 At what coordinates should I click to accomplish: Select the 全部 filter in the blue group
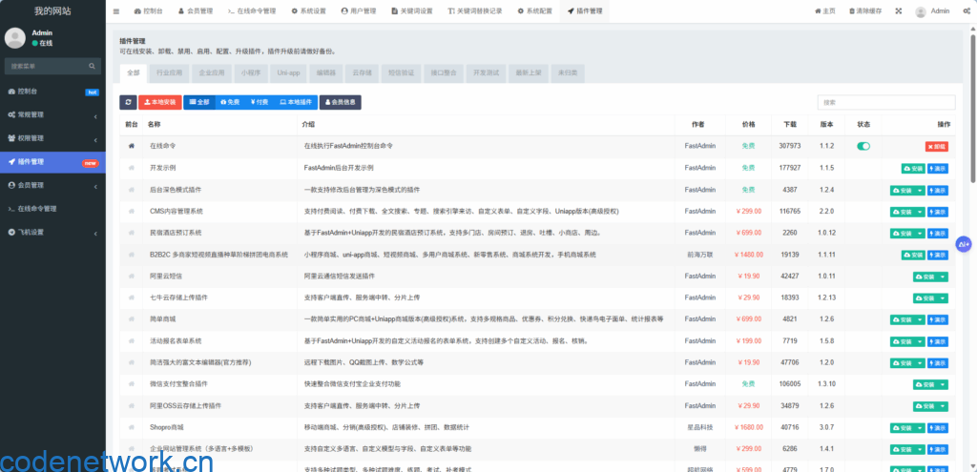point(199,102)
